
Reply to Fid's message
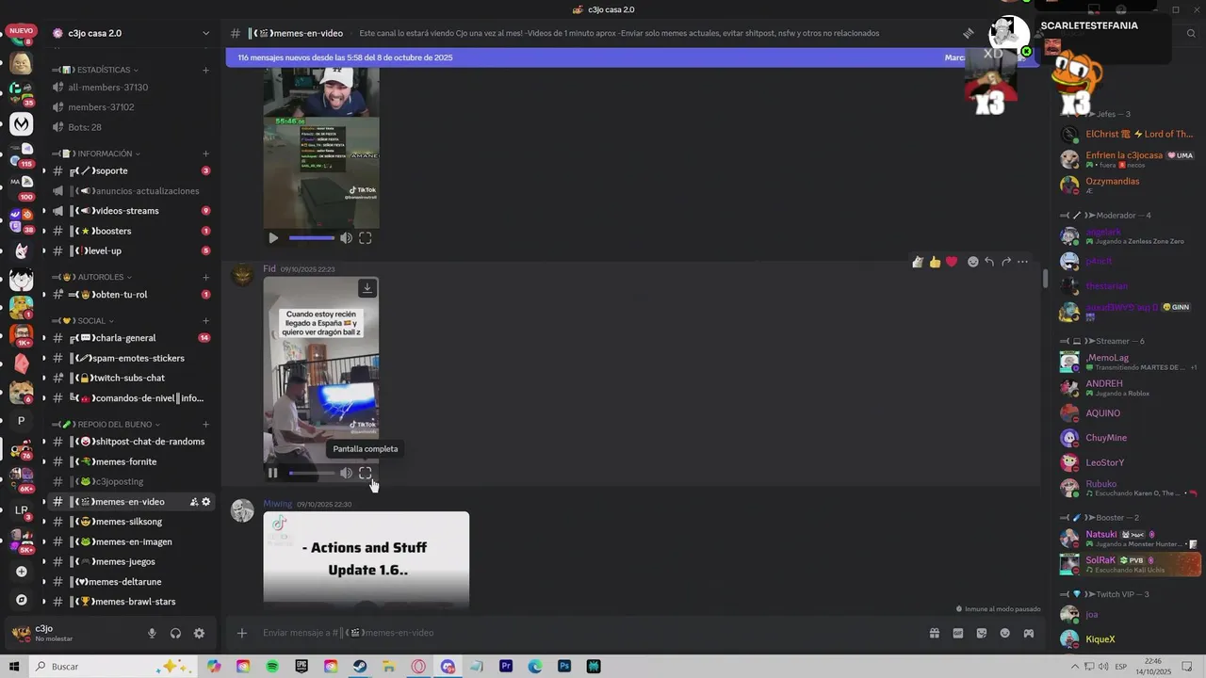pyautogui.click(x=989, y=262)
